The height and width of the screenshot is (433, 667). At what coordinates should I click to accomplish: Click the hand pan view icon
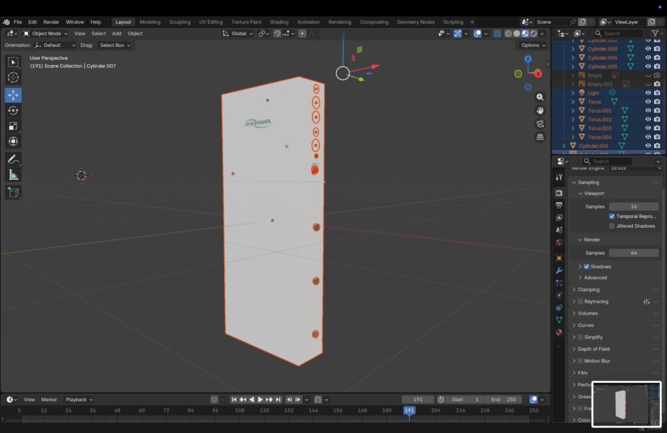pyautogui.click(x=540, y=110)
